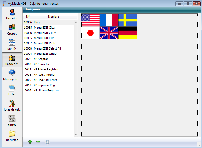This screenshot has width=202, height=148.
Task: Select the XP Primer Registro row
Action: (48, 69)
